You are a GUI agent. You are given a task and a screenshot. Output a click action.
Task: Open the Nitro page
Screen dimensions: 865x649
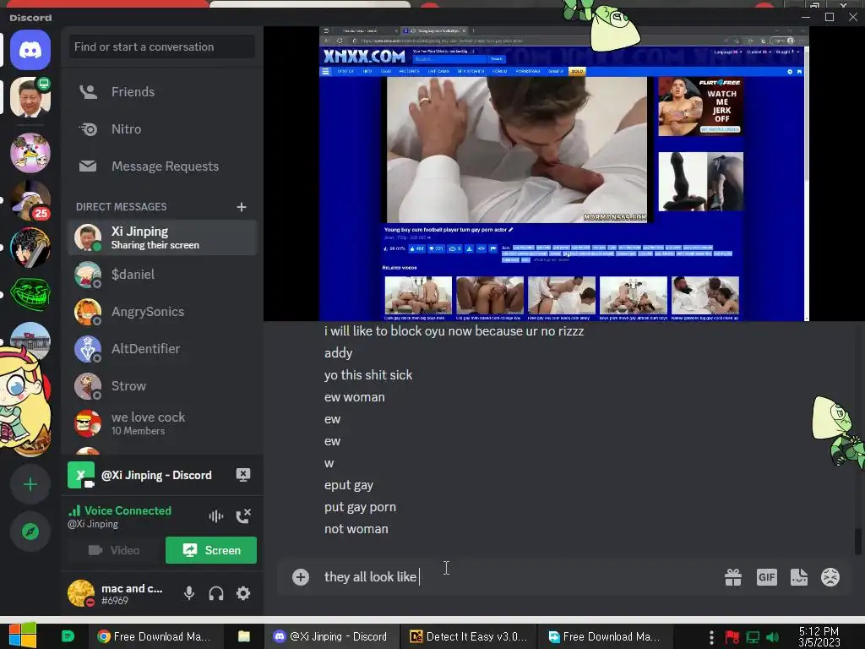162,129
